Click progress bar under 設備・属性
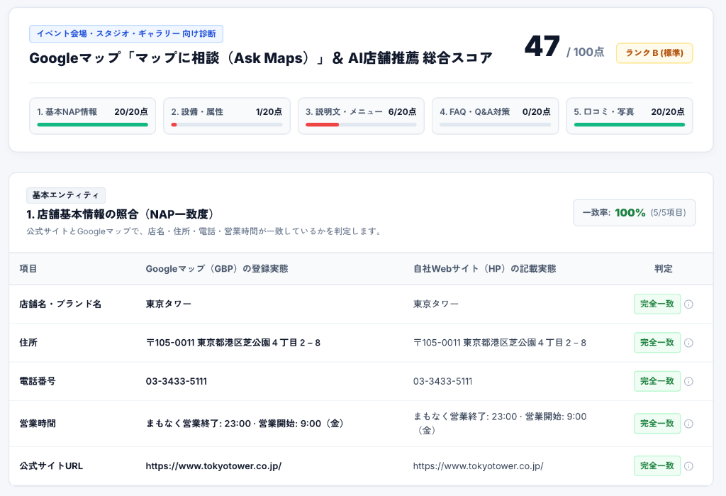726x496 pixels. [x=227, y=125]
